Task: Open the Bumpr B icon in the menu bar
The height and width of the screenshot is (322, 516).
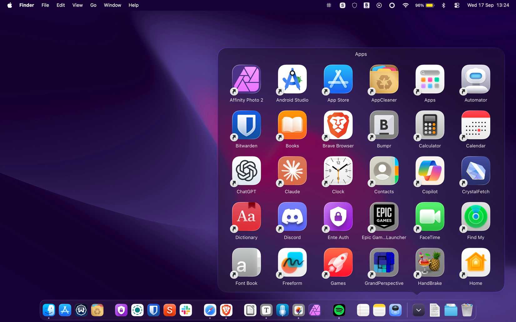Action: point(367,5)
